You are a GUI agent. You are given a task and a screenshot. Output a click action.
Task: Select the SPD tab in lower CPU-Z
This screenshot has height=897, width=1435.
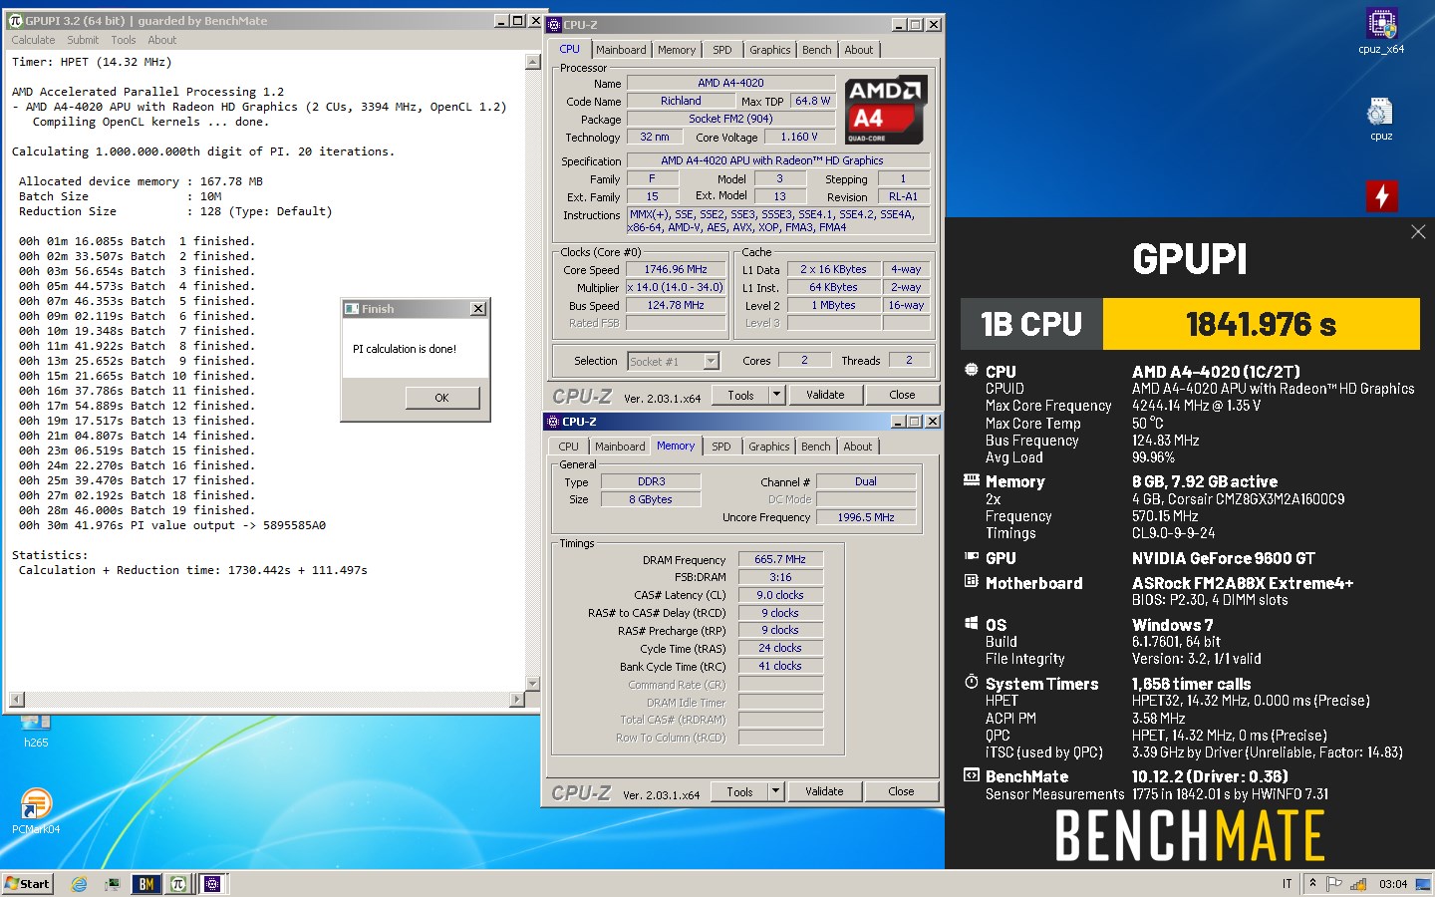pos(721,447)
